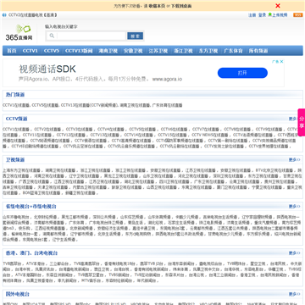Open ATV本港台 in the Hong Kong section
Screen dimensions: 305x305
tap(35, 263)
